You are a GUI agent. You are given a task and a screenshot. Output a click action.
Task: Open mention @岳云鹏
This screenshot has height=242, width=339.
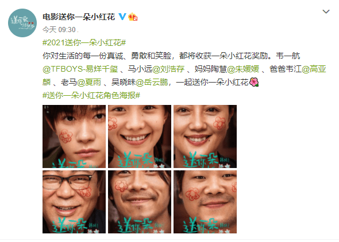pos(152,82)
